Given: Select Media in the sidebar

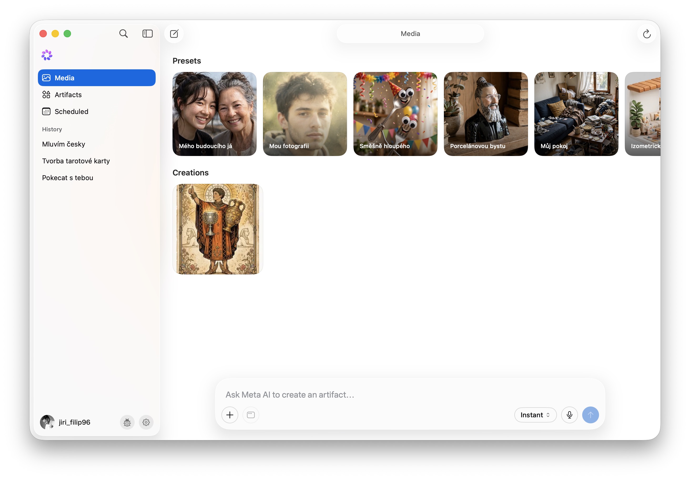Looking at the screenshot, I should [97, 78].
